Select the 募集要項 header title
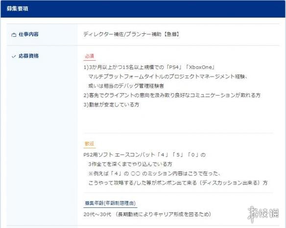This screenshot has height=228, width=286. (x=18, y=9)
